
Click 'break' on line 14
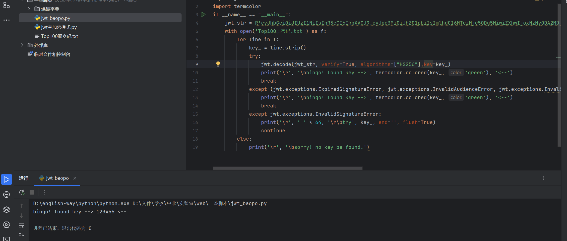point(269,106)
